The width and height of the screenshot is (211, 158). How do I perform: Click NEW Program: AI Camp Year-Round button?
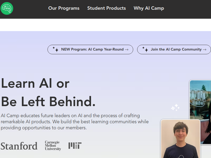[x=90, y=50]
